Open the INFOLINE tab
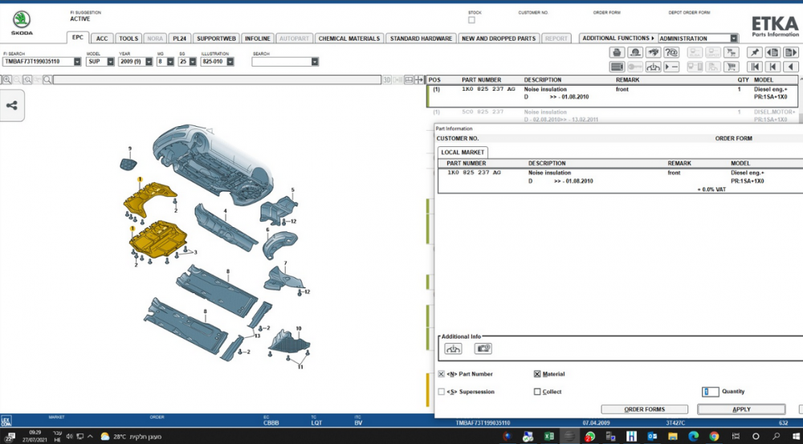This screenshot has width=803, height=444. click(x=258, y=39)
